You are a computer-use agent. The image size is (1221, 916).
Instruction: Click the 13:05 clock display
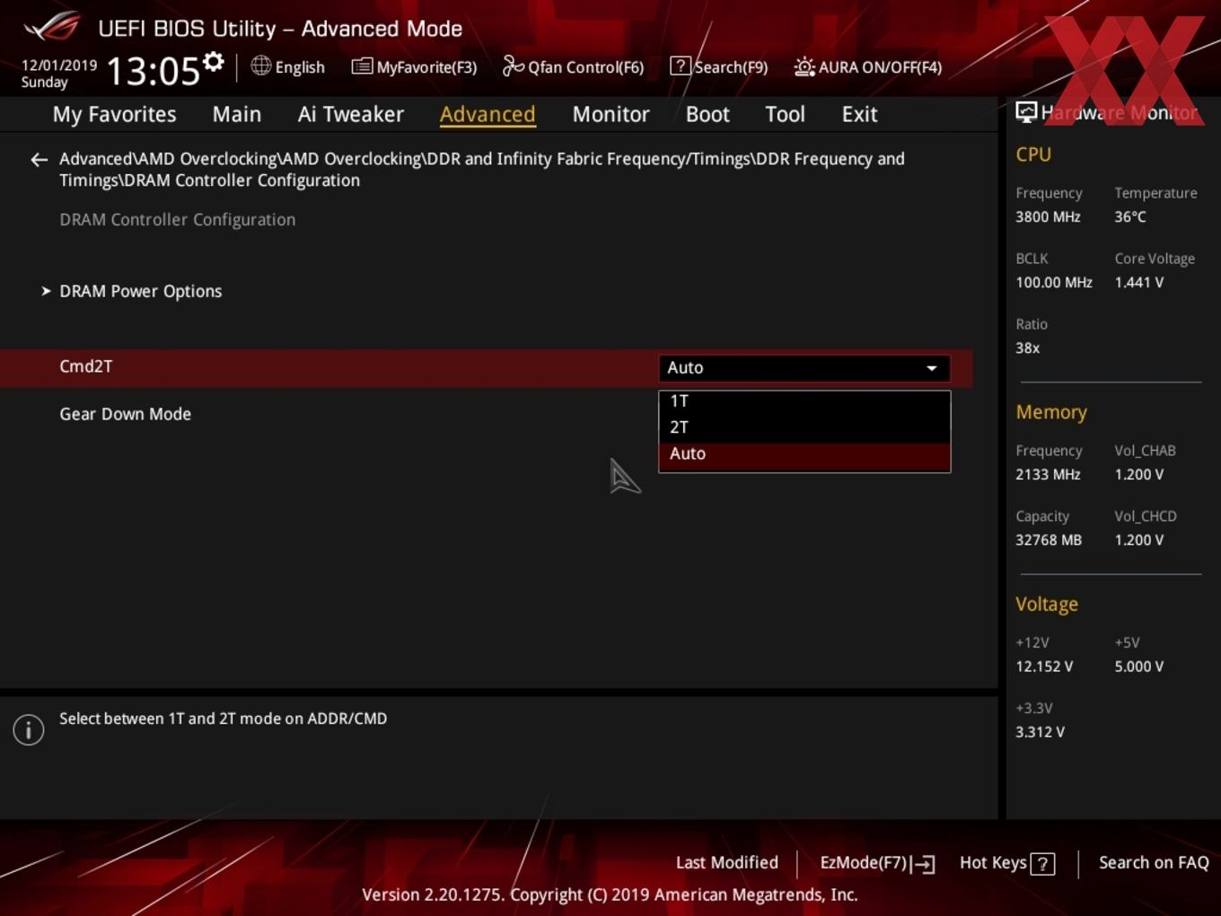click(x=153, y=71)
